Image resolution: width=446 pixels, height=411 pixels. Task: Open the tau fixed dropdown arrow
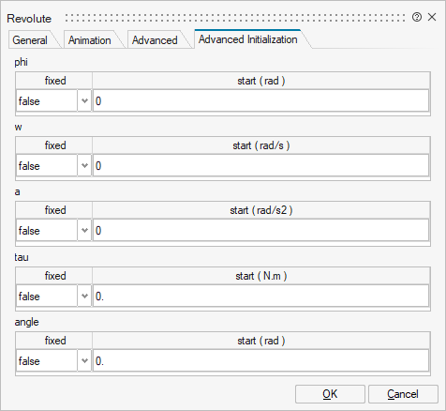[84, 296]
